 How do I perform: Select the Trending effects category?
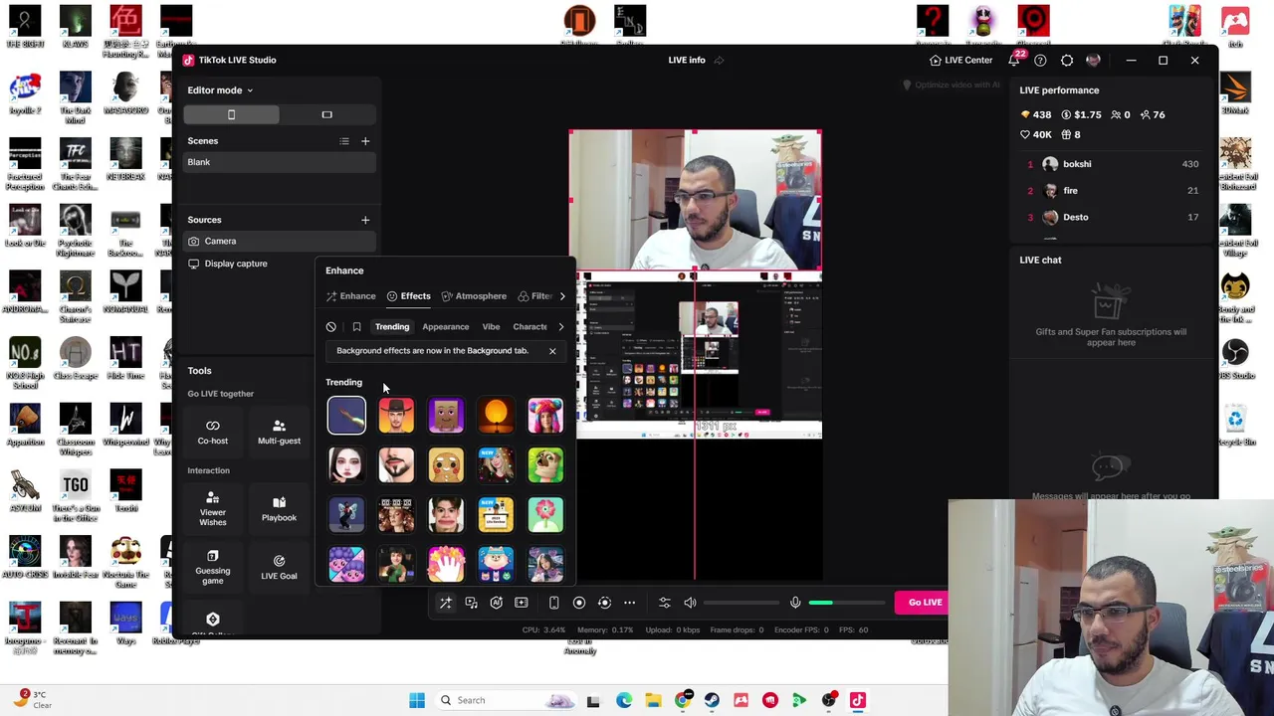pyautogui.click(x=392, y=326)
